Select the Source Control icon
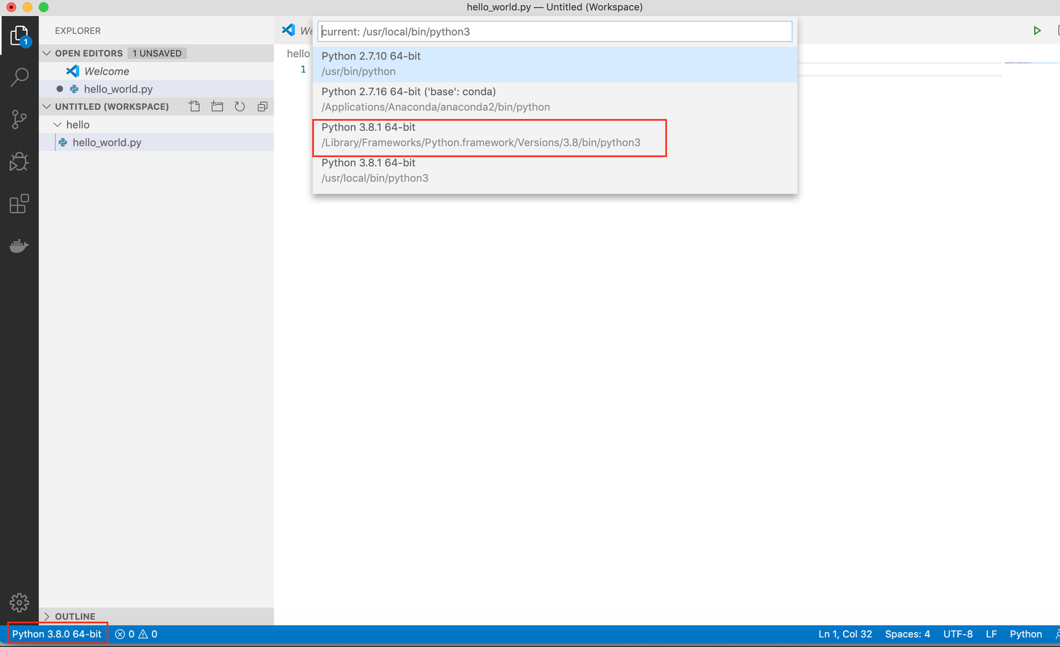 point(19,120)
